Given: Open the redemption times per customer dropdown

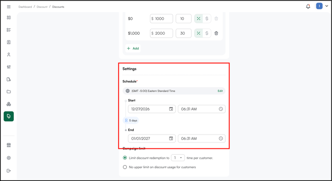Looking at the screenshot, I should 178,158.
